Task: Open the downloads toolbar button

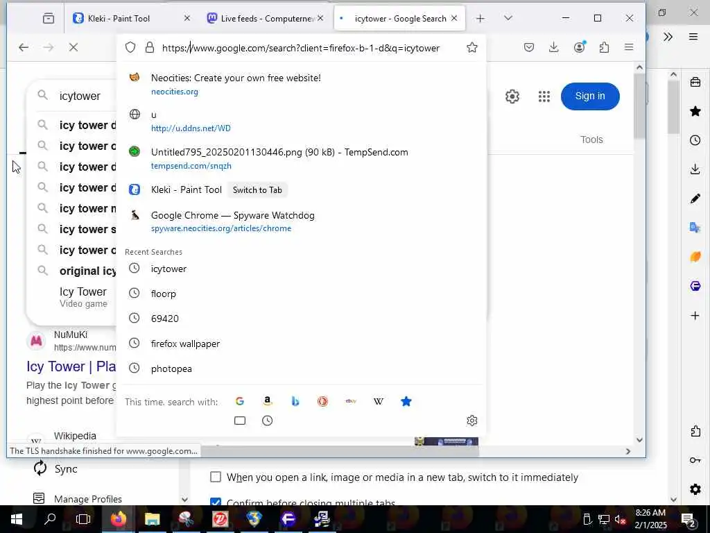Action: coord(553,47)
